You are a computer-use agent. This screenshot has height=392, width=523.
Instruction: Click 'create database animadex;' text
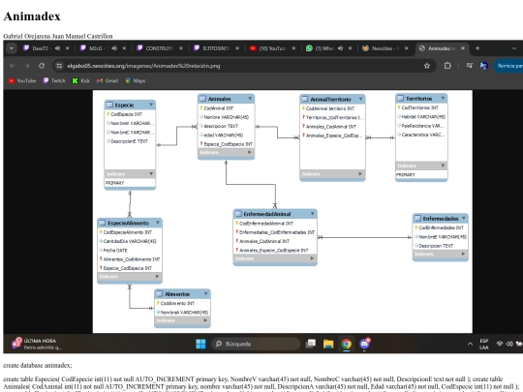[38, 365]
